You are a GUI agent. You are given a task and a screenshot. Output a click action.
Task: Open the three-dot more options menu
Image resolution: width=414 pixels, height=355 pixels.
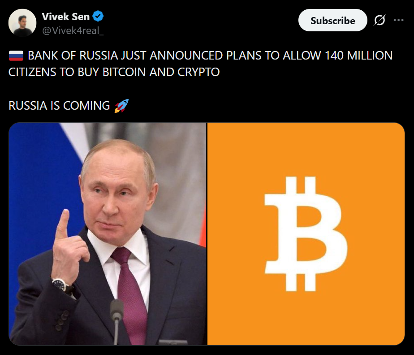(x=398, y=20)
